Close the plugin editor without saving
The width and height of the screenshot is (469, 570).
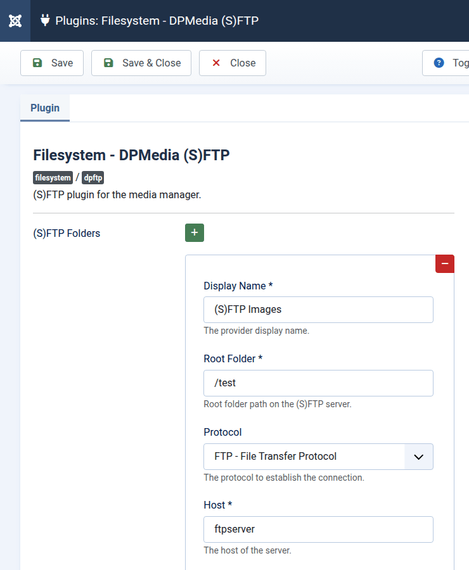233,63
